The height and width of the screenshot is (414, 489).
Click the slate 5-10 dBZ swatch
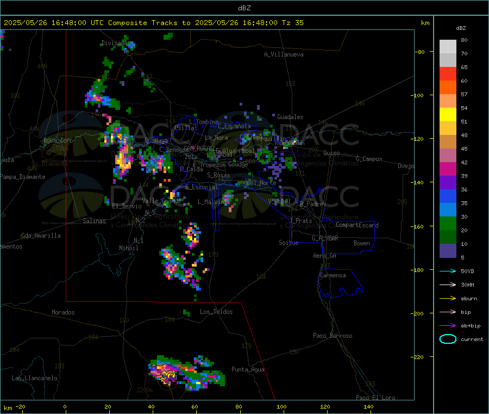(x=448, y=251)
